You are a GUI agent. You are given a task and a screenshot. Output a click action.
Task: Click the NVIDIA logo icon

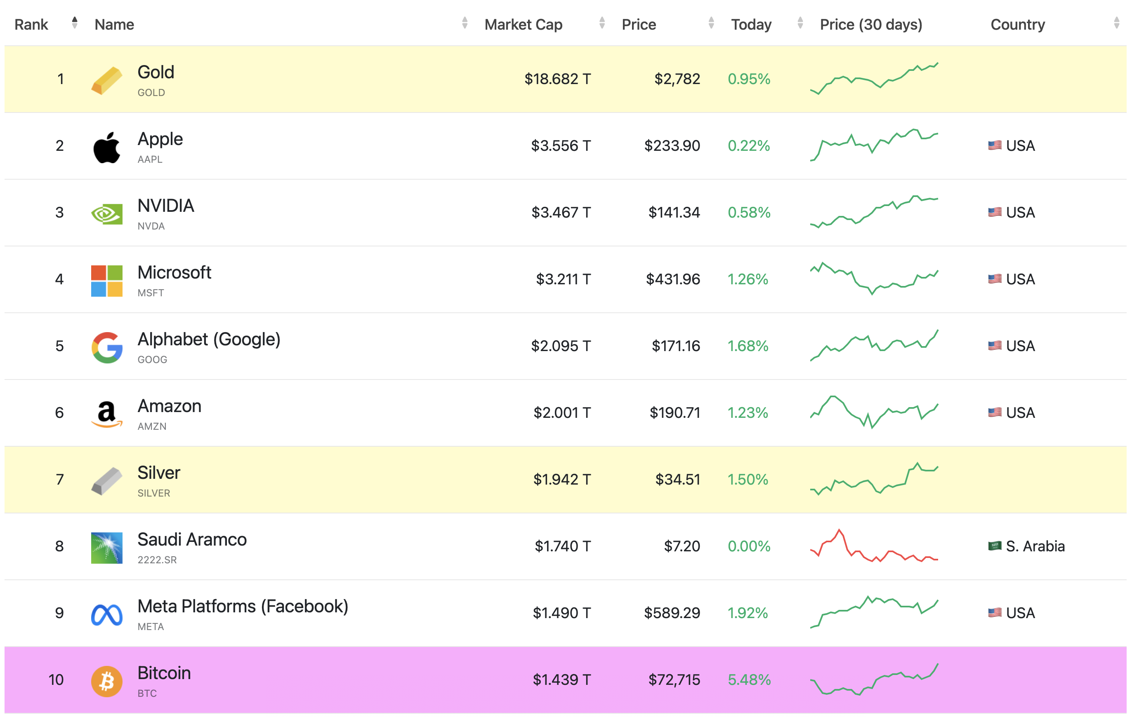pyautogui.click(x=107, y=213)
